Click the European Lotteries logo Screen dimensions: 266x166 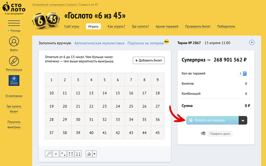(14, 81)
